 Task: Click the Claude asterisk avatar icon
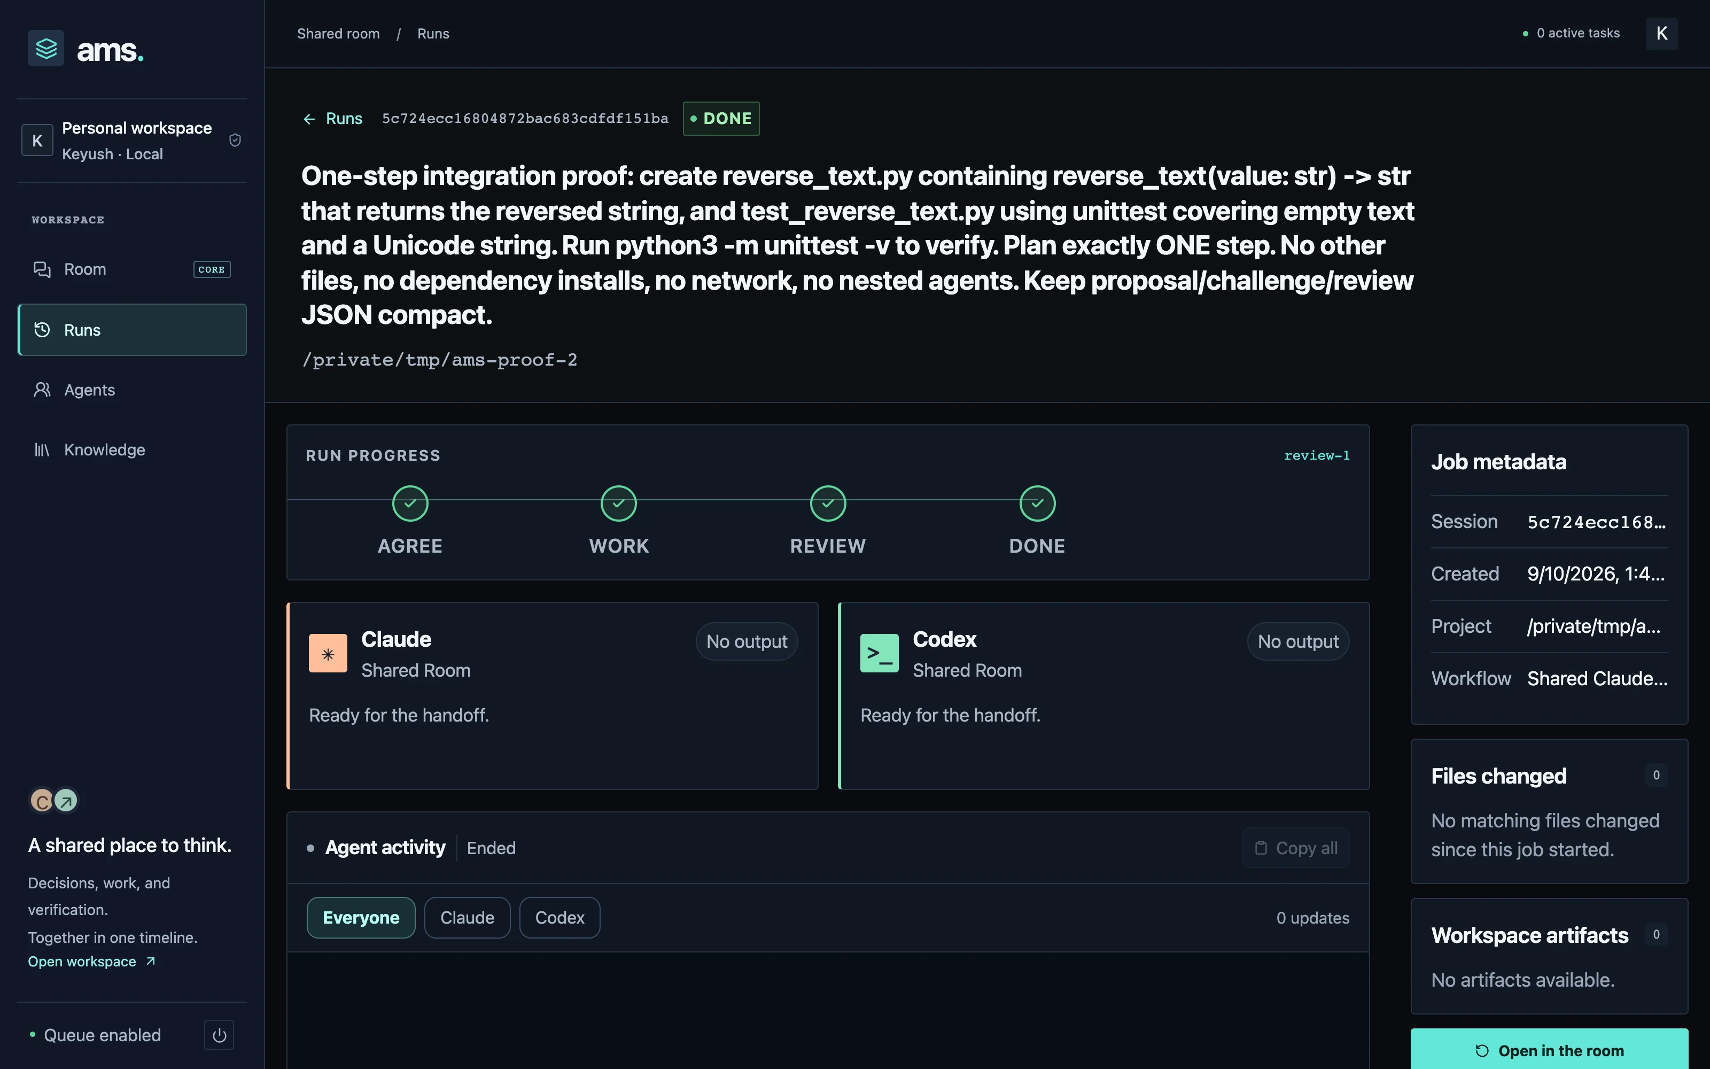point(328,653)
